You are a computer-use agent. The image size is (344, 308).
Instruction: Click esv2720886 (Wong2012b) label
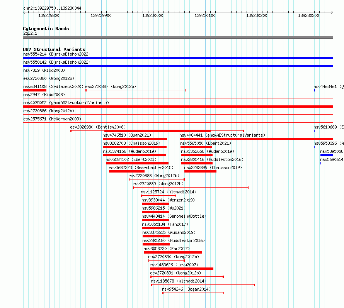coord(49,111)
